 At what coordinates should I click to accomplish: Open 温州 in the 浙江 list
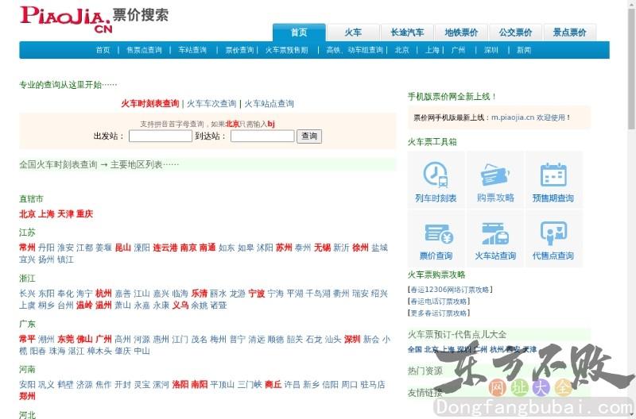click(x=103, y=306)
